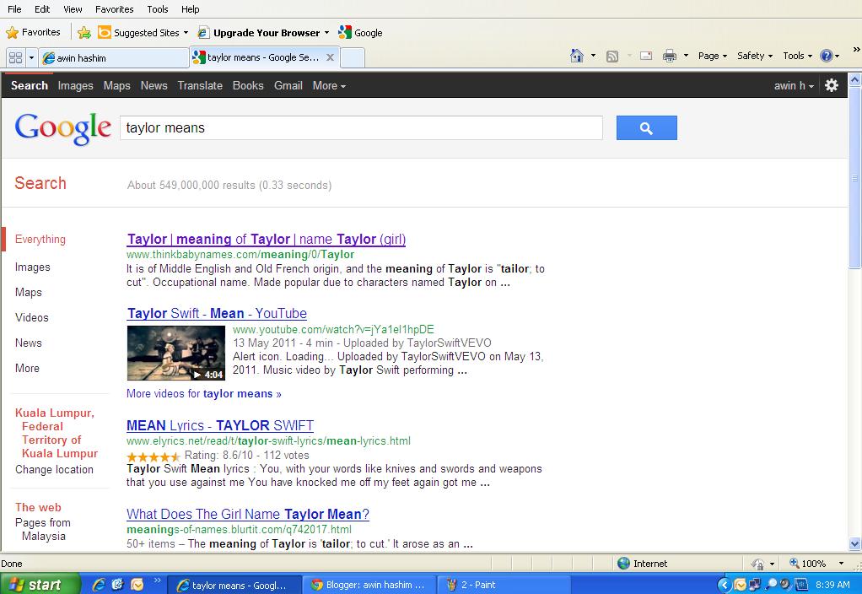Open the File menu
The height and width of the screenshot is (594, 862).
coord(15,9)
